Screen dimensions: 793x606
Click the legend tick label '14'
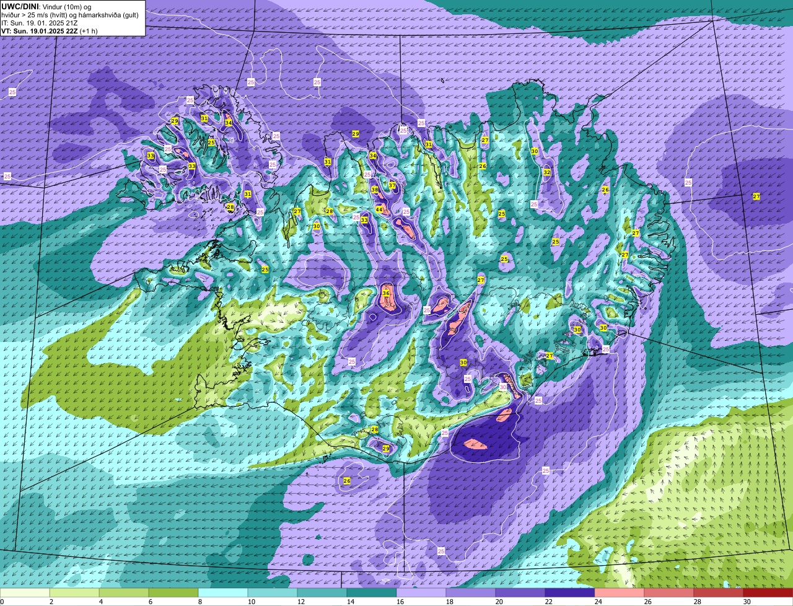pos(350,602)
